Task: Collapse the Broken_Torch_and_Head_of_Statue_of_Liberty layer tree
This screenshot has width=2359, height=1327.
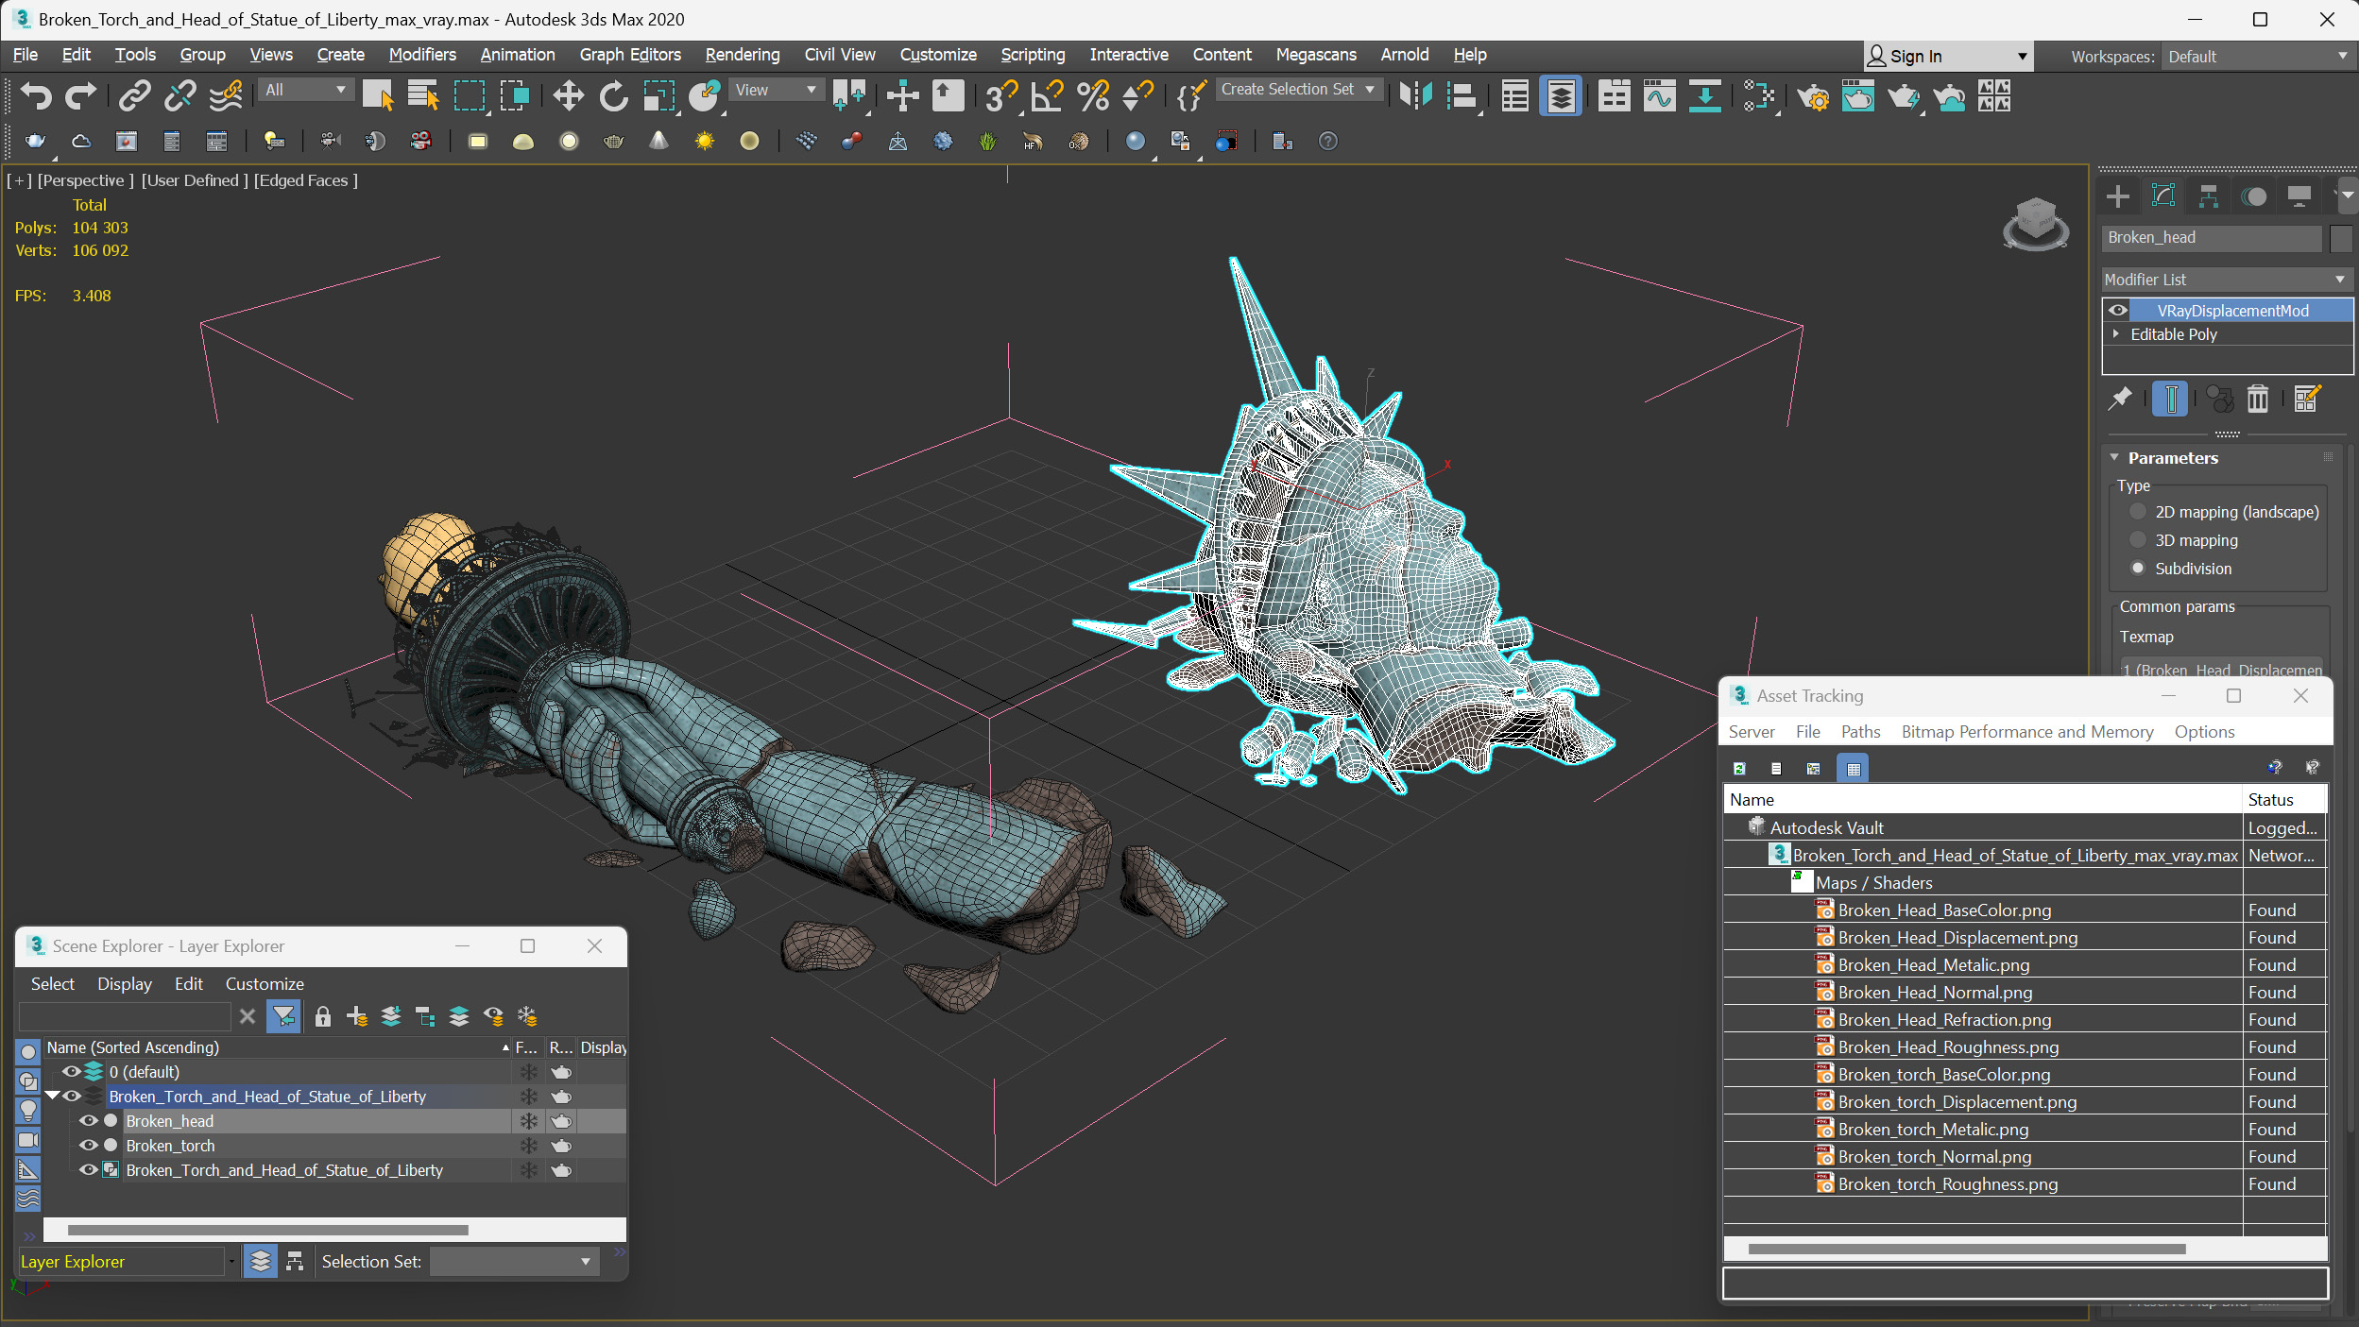Action: [x=53, y=1096]
